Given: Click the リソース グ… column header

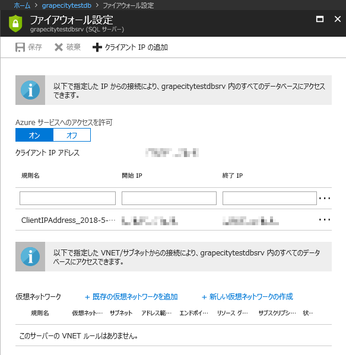Looking at the screenshot, I should 233,313.
